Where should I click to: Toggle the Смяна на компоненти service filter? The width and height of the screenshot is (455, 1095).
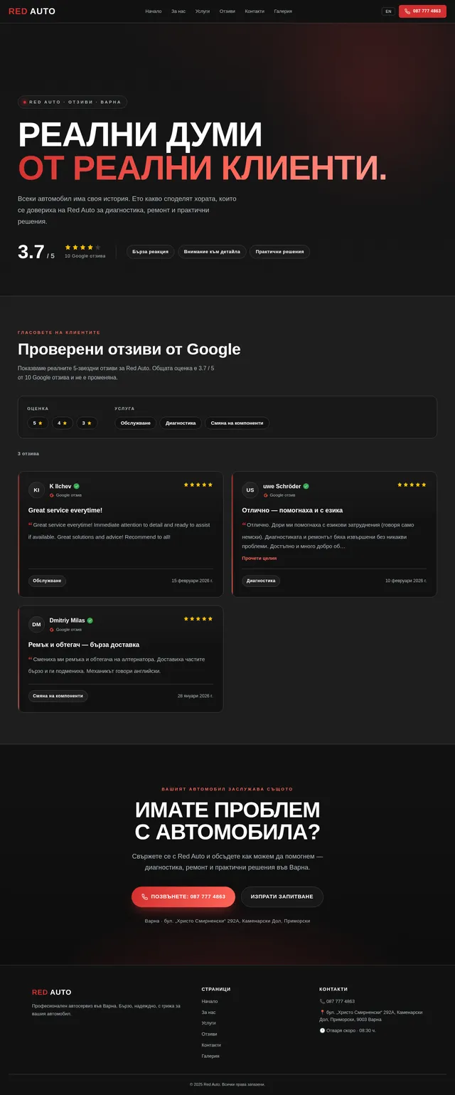(237, 423)
